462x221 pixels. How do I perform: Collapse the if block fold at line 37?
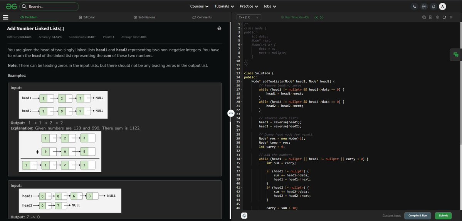[x=242, y=171]
